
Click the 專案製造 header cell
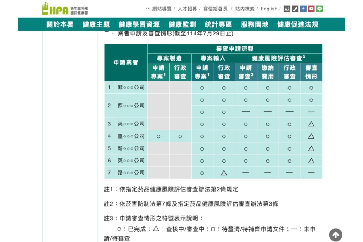(x=169, y=58)
